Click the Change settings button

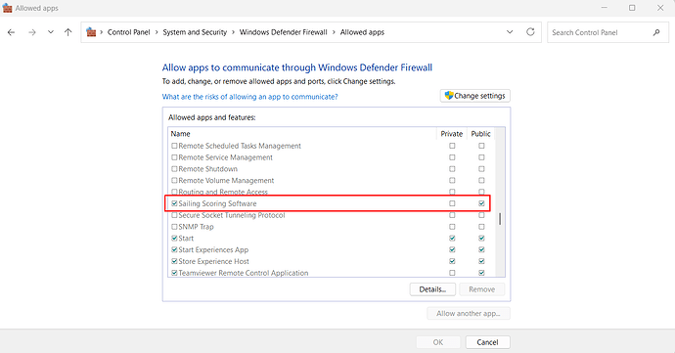(475, 96)
